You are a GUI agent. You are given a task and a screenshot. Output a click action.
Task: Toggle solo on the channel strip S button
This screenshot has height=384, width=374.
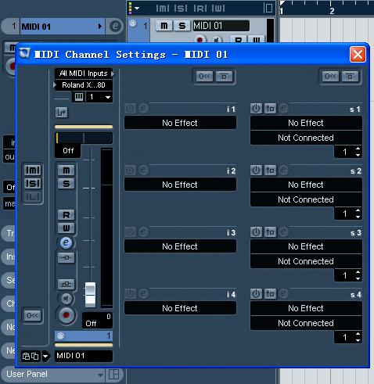67,184
